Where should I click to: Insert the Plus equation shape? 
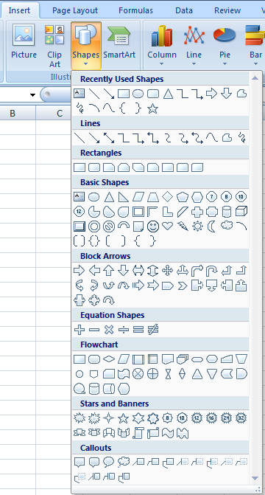coord(79,330)
